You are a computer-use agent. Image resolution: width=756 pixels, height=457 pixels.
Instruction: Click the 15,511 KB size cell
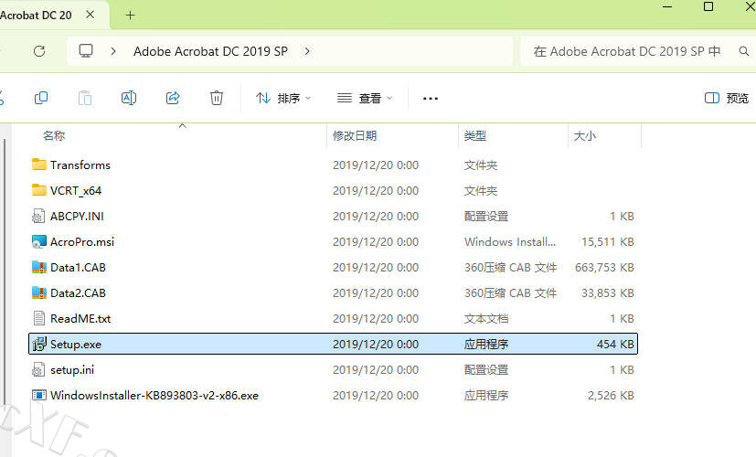(x=608, y=241)
